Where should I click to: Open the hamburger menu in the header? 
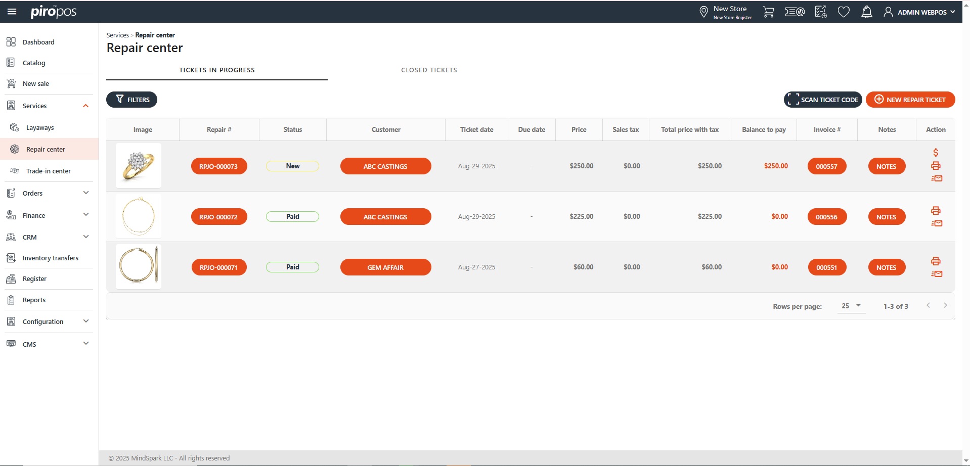(12, 12)
